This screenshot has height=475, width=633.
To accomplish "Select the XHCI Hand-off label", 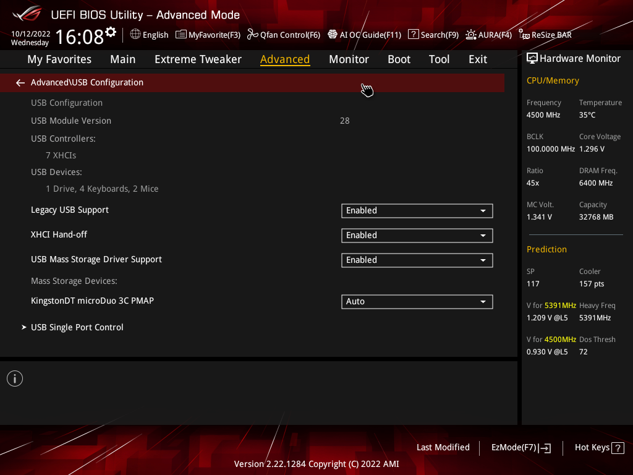I will tap(59, 234).
